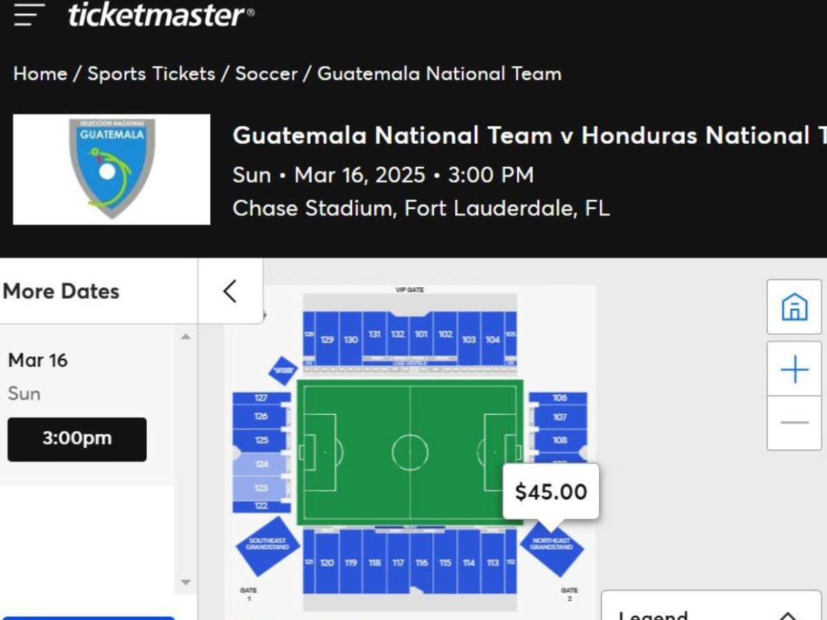Expand the More Dates section
827x620 pixels.
point(61,291)
